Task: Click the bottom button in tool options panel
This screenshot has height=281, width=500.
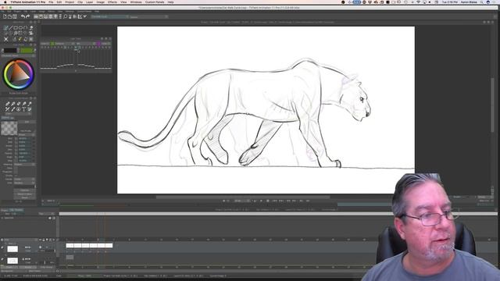Action: pyautogui.click(x=24, y=197)
